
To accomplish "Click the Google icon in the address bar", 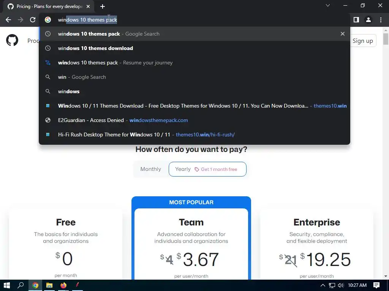I will pyautogui.click(x=48, y=20).
